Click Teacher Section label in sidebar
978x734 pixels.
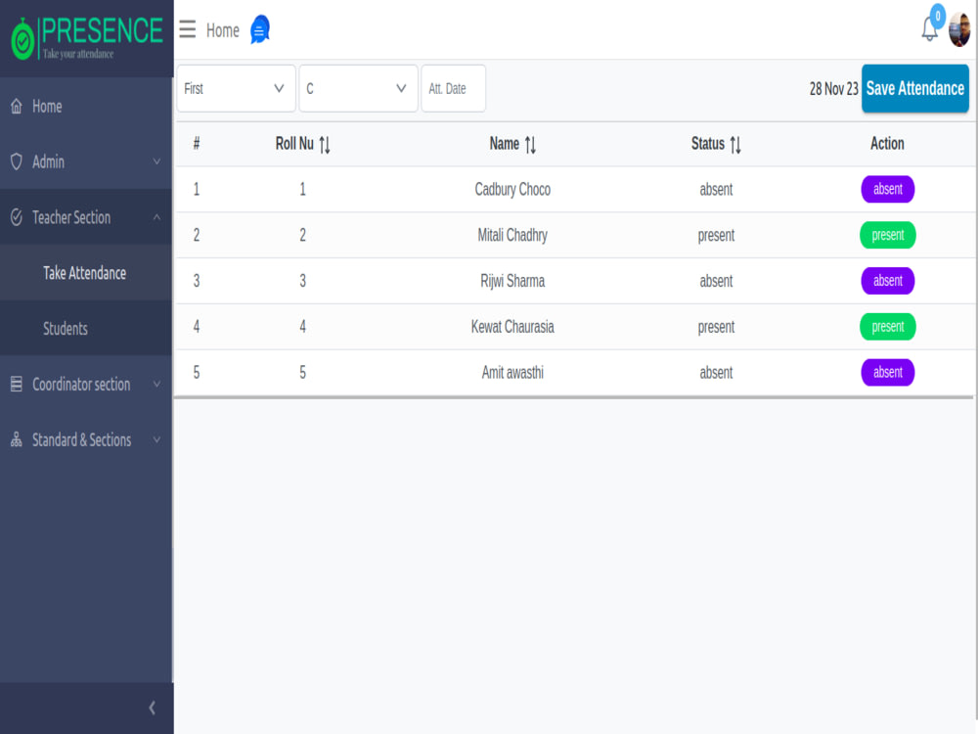click(x=71, y=217)
